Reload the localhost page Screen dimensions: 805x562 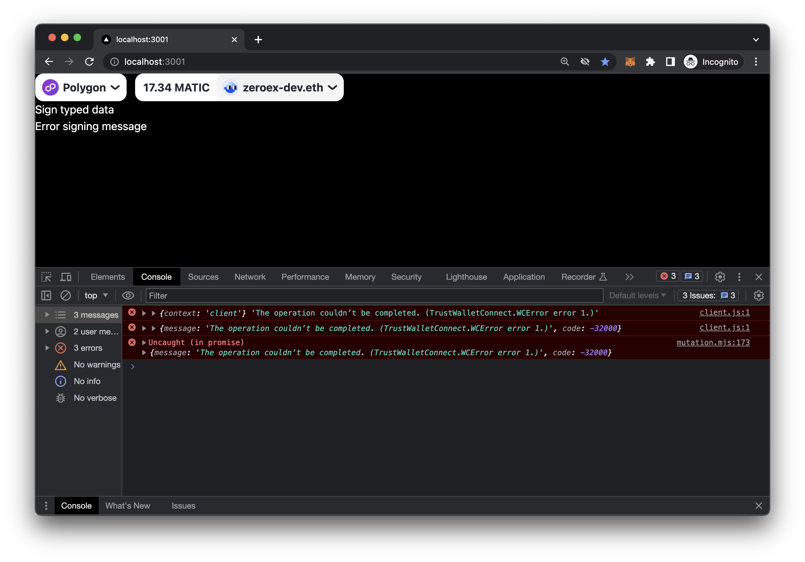click(90, 62)
